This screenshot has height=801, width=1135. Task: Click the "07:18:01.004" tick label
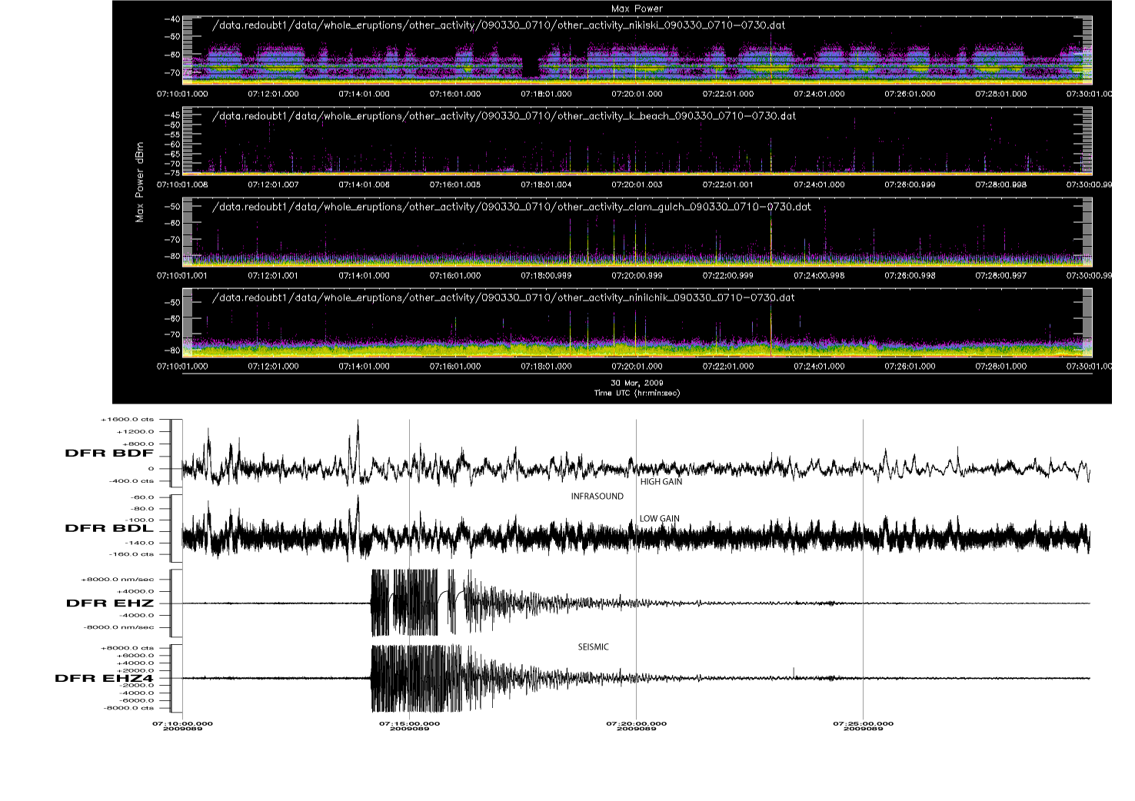546,184
